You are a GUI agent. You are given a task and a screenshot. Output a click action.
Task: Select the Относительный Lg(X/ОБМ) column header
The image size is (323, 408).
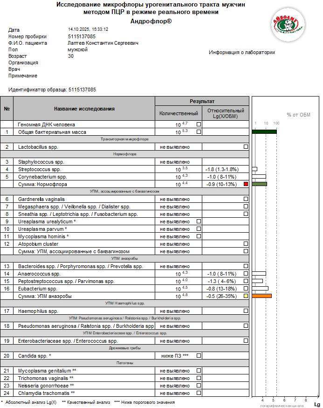[226, 113]
